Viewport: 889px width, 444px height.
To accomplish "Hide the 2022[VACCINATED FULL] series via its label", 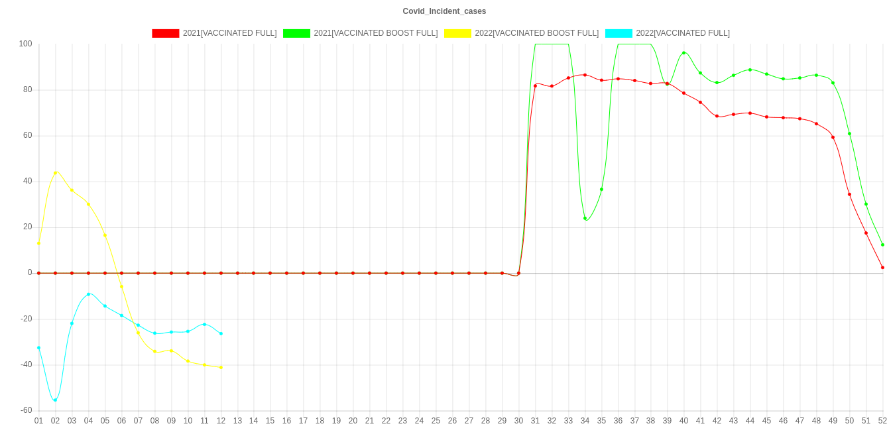I will click(x=683, y=33).
